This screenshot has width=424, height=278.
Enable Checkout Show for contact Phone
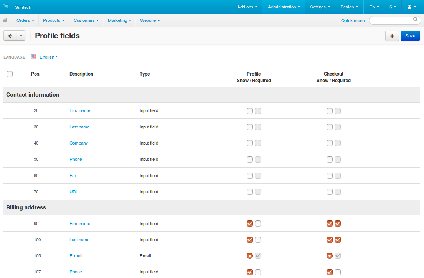click(329, 160)
